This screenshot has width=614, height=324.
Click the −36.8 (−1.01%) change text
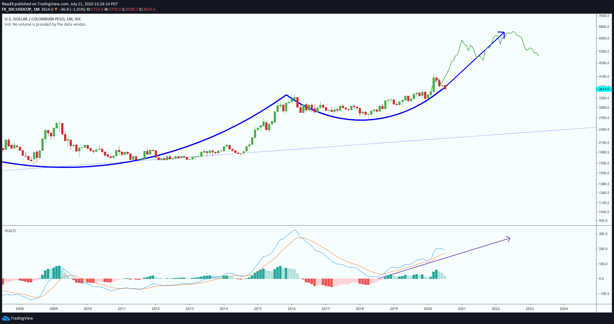[72, 9]
